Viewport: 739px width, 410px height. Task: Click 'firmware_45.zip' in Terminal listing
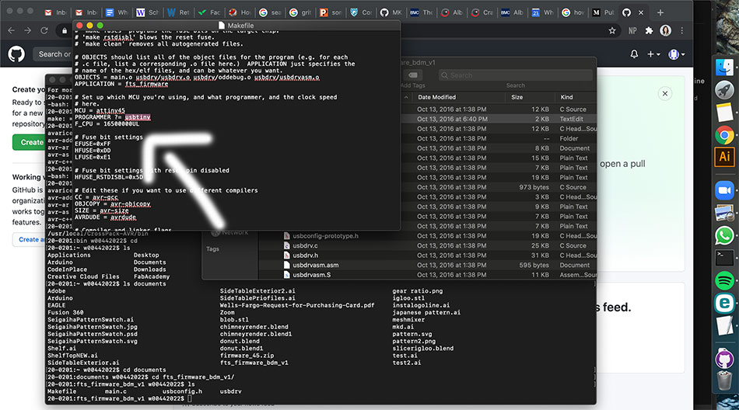coord(247,356)
